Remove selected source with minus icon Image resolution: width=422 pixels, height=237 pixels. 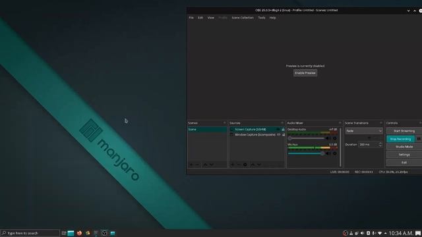pyautogui.click(x=239, y=165)
